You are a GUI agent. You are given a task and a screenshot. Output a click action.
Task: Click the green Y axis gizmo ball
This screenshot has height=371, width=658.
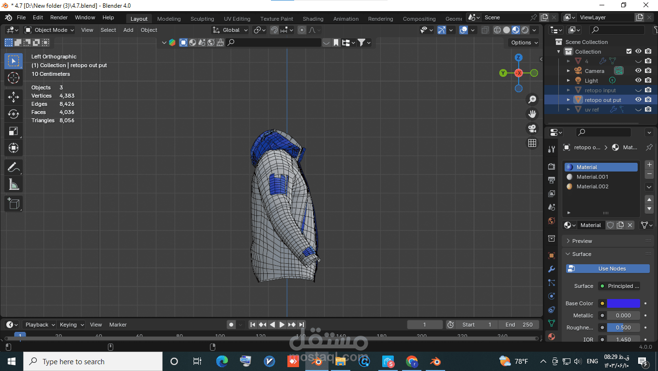503,73
